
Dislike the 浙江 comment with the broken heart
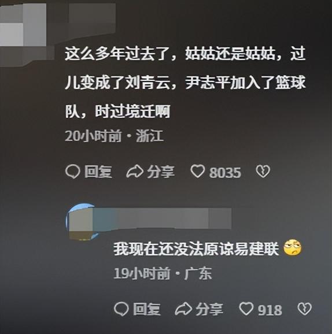point(263,171)
